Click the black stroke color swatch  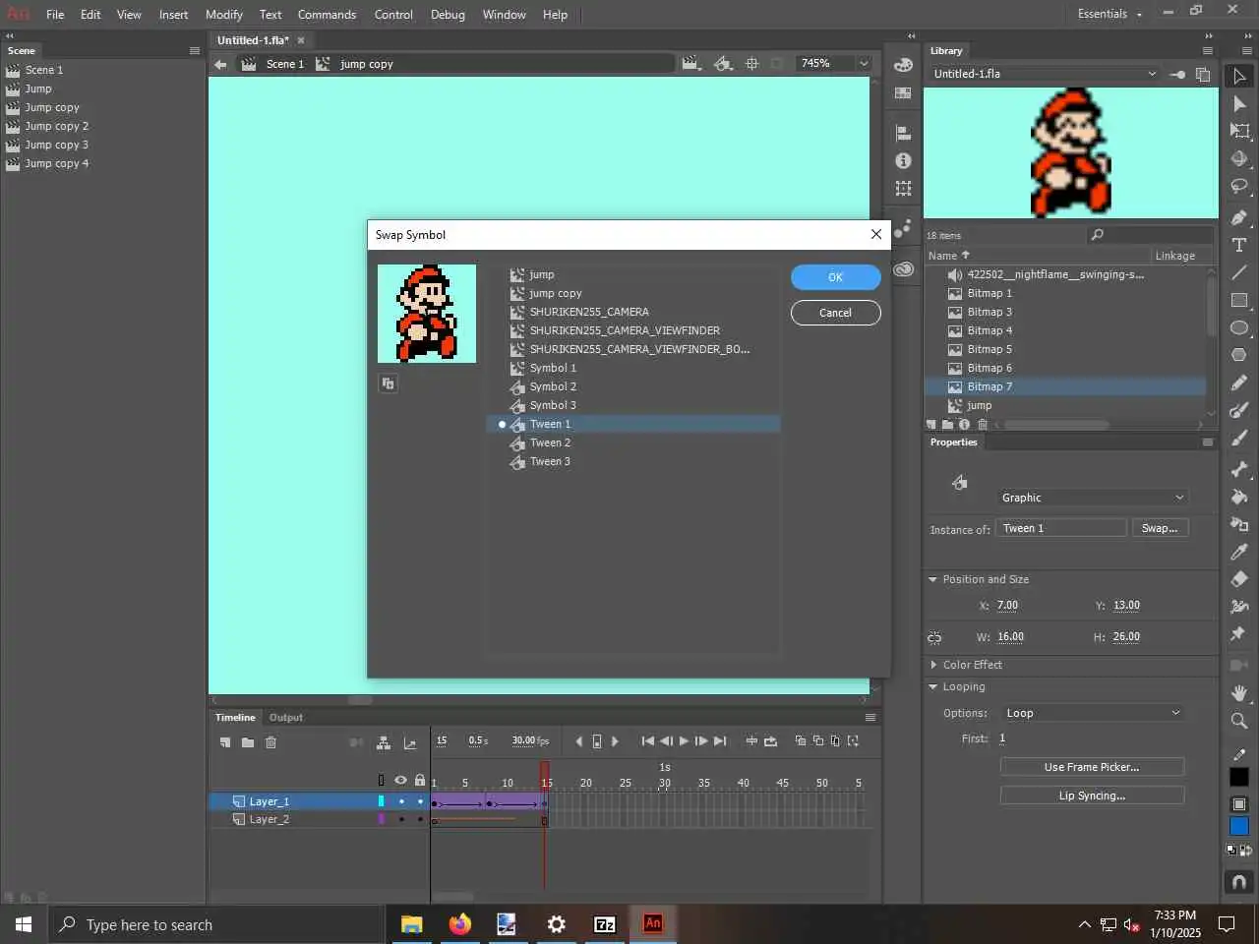[1239, 777]
